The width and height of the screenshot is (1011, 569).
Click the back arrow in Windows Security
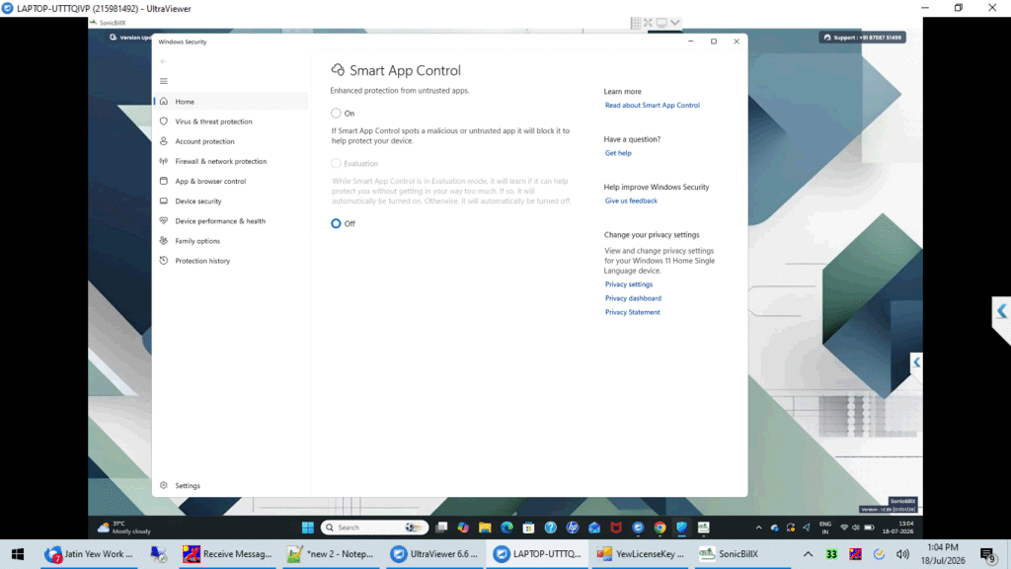tap(164, 61)
